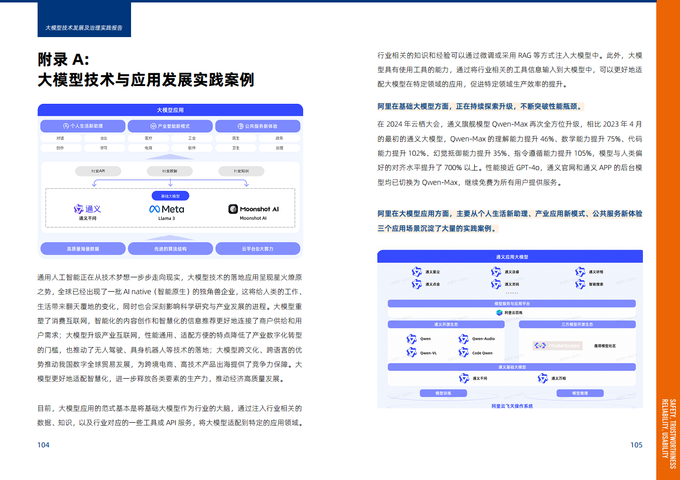
Task: Click the icon beside 通义星尘
Action: [417, 272]
